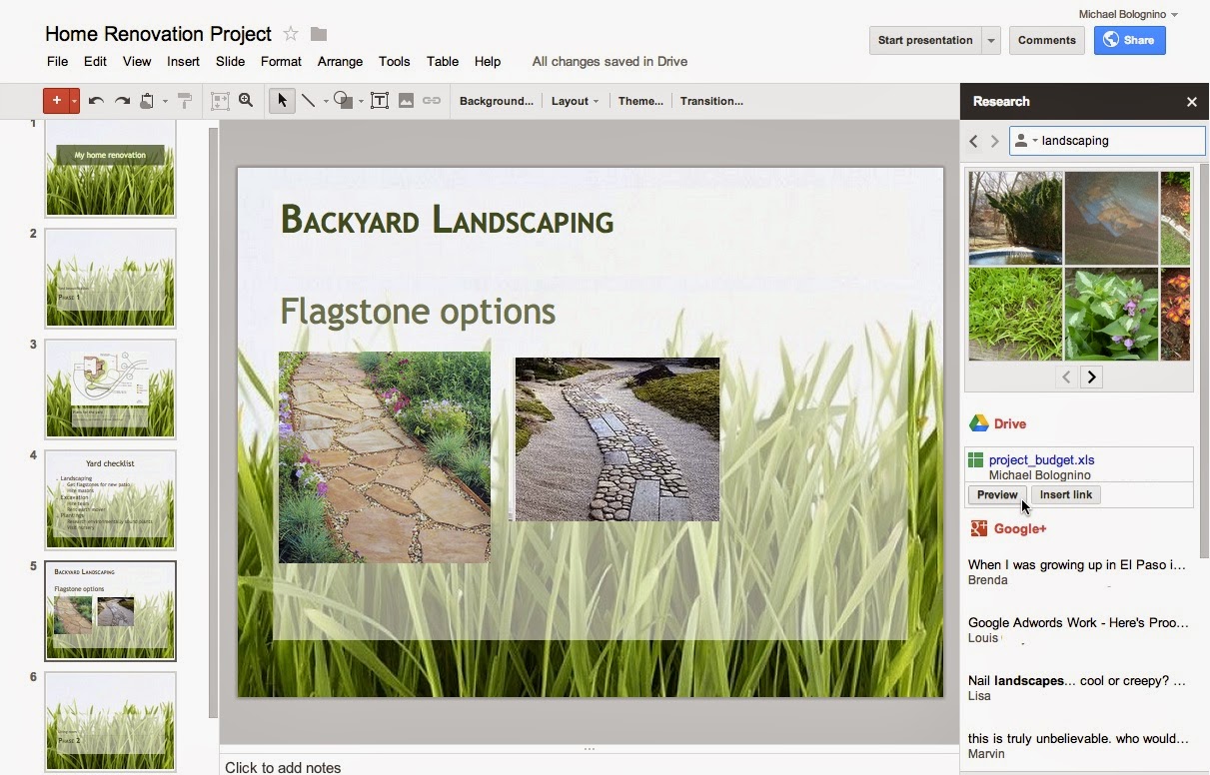
Task: Select the paint format roller tool
Action: click(185, 101)
